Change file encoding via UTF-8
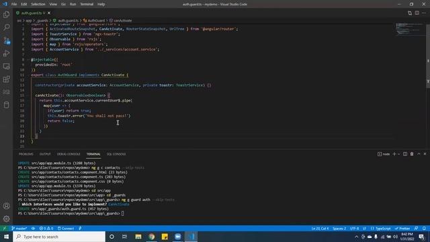This screenshot has height=242, width=430. click(354, 229)
